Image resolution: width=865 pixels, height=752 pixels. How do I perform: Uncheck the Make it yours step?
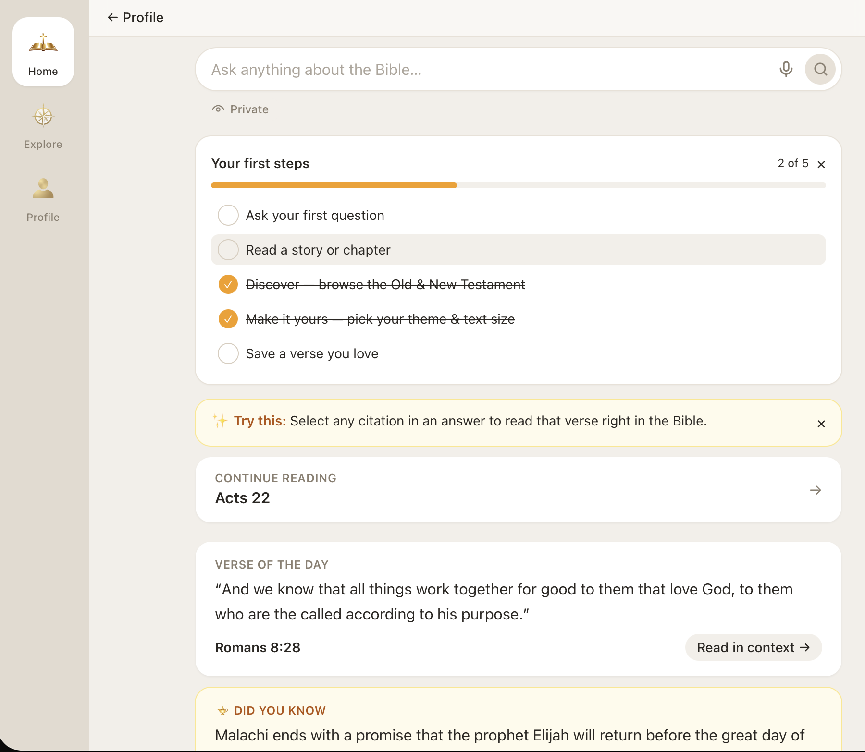coord(228,319)
